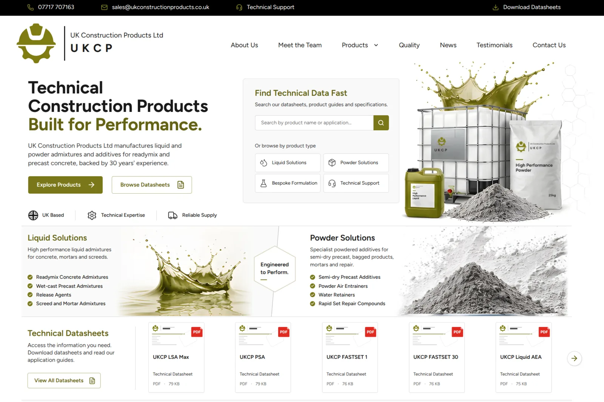This screenshot has height=402, width=604.
Task: Open the UKCP FASTSET 30 datasheet card
Action: [437, 358]
